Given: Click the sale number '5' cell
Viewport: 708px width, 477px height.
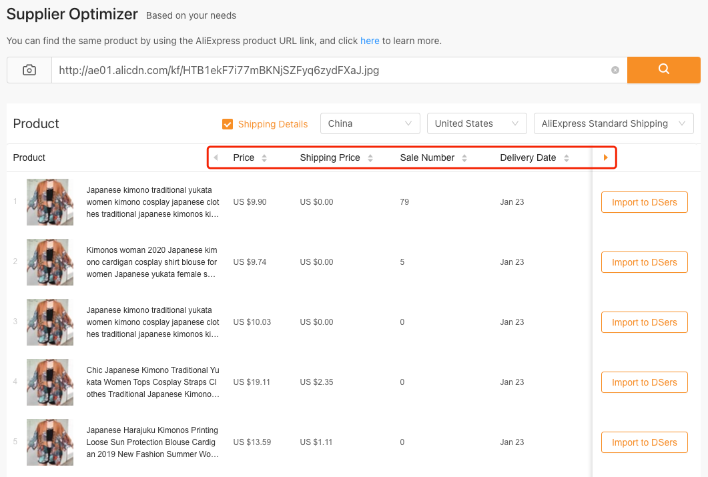Looking at the screenshot, I should coord(402,262).
